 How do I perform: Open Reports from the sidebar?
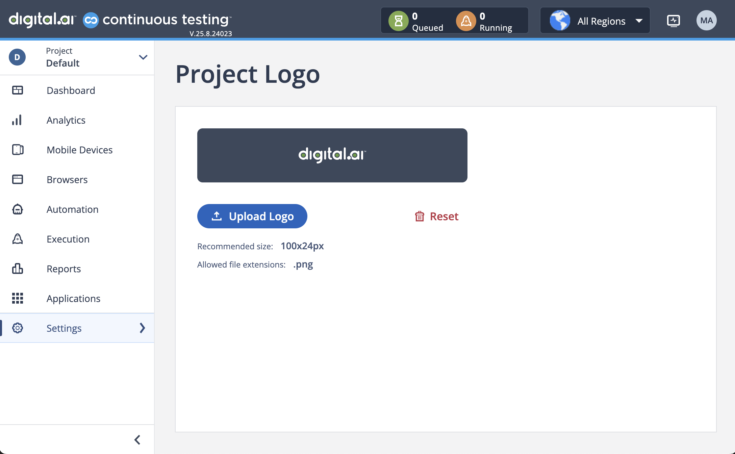pyautogui.click(x=77, y=269)
